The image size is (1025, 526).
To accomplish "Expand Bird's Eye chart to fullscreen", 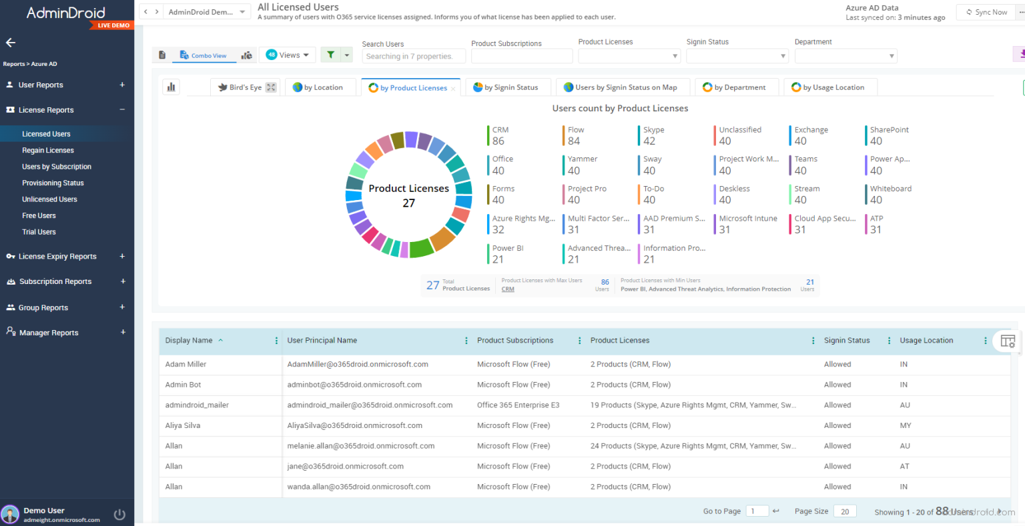I will (270, 87).
